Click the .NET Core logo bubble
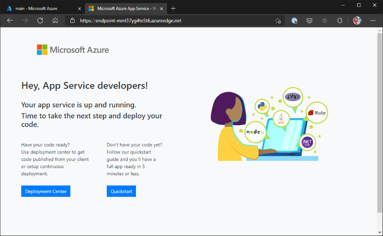The image size is (383, 236). [x=307, y=142]
